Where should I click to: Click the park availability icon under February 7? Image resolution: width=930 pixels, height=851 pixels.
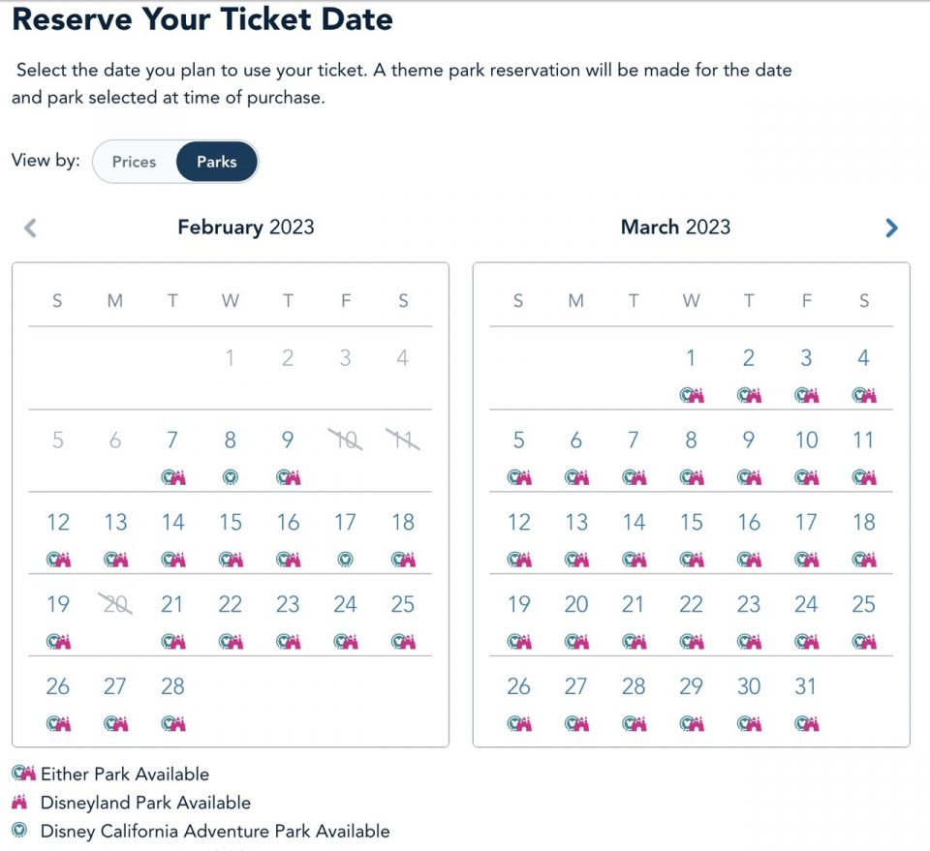(x=172, y=476)
